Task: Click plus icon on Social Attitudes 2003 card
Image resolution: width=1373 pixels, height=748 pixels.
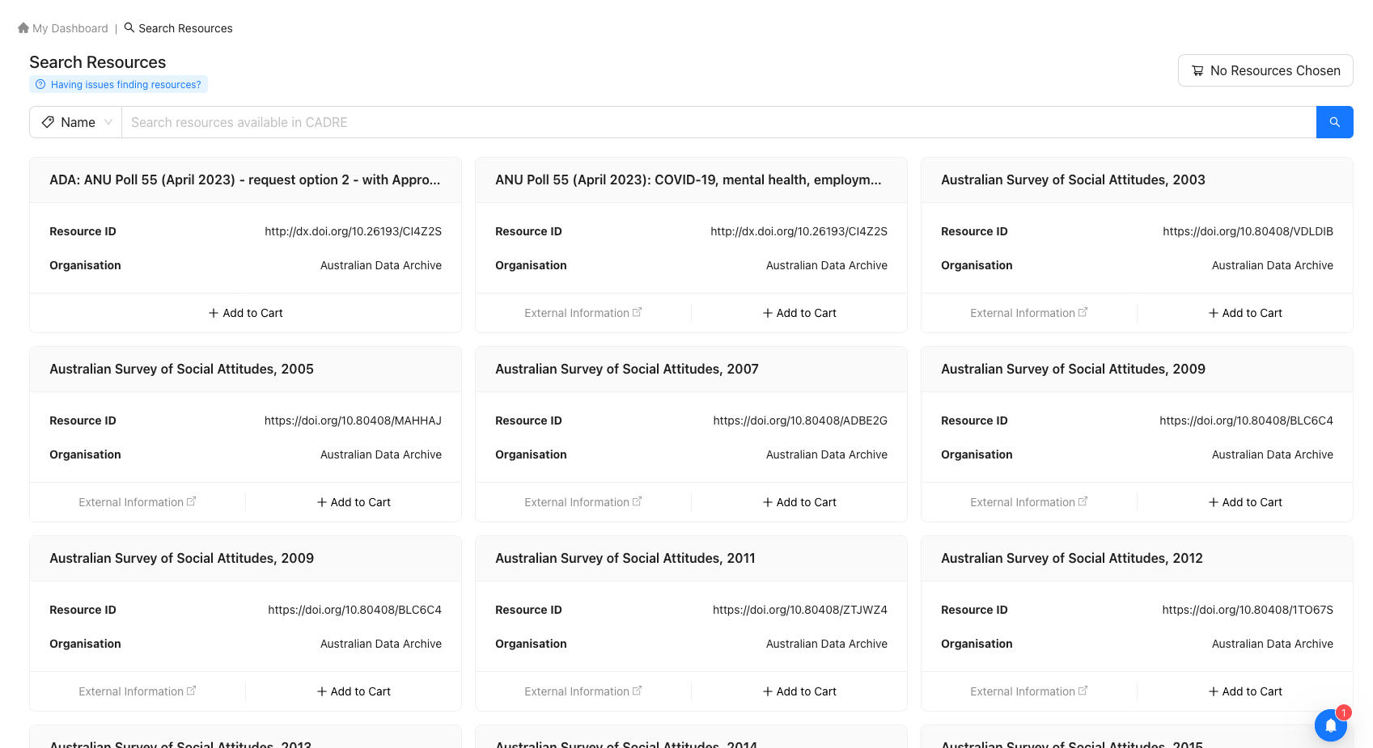Action: click(1214, 313)
